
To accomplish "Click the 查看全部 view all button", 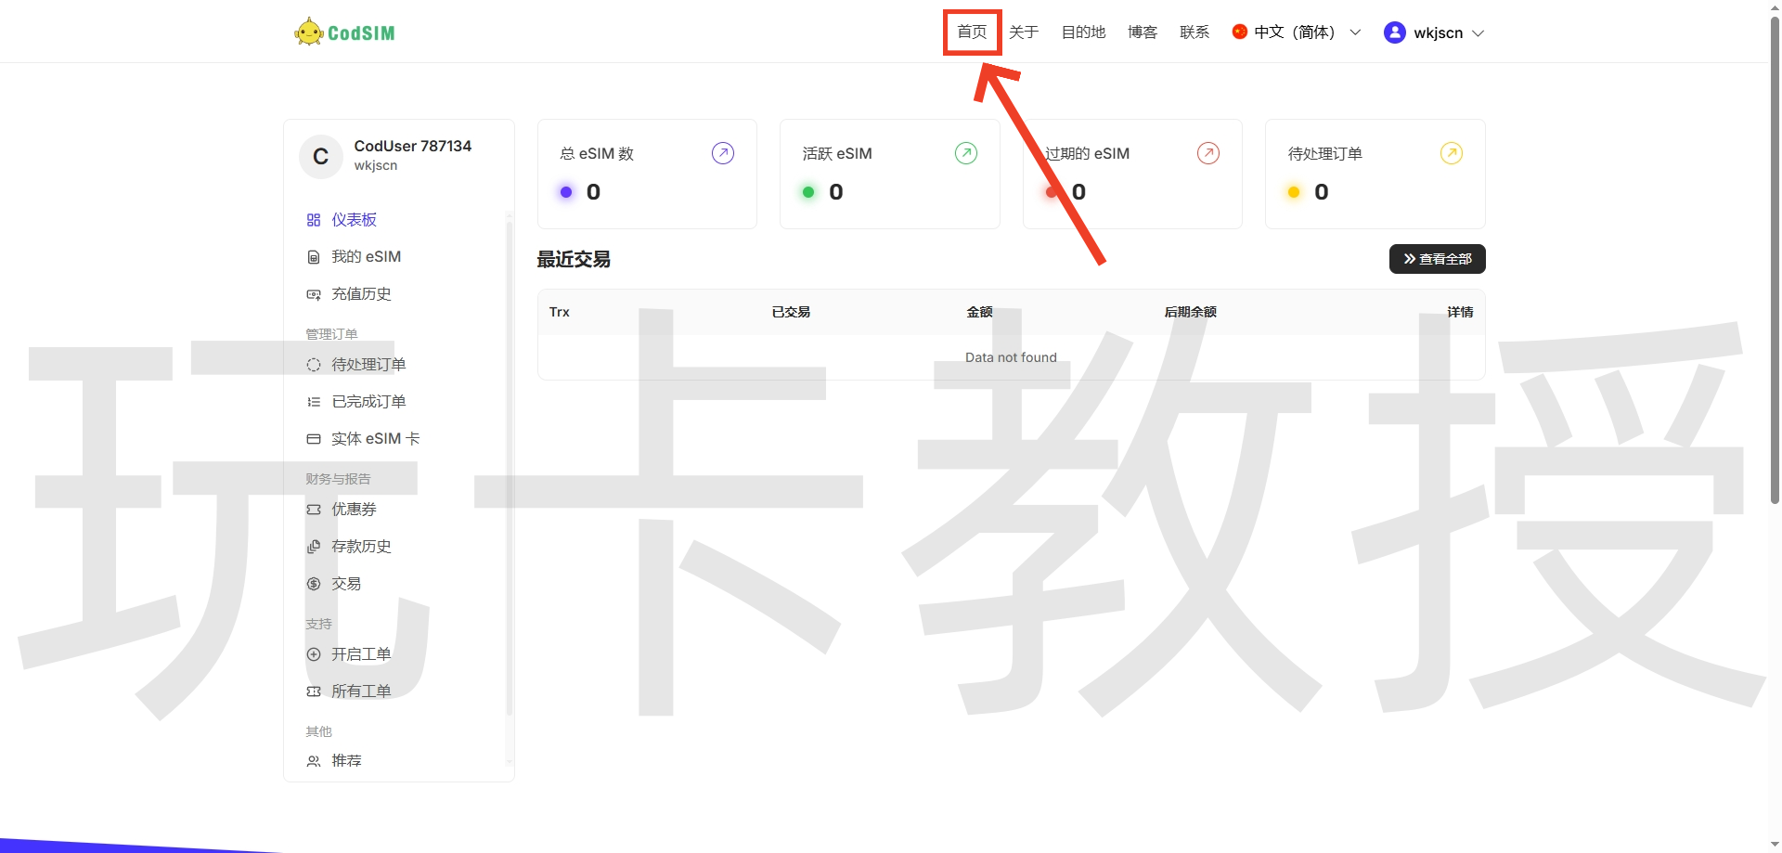I will [1437, 259].
